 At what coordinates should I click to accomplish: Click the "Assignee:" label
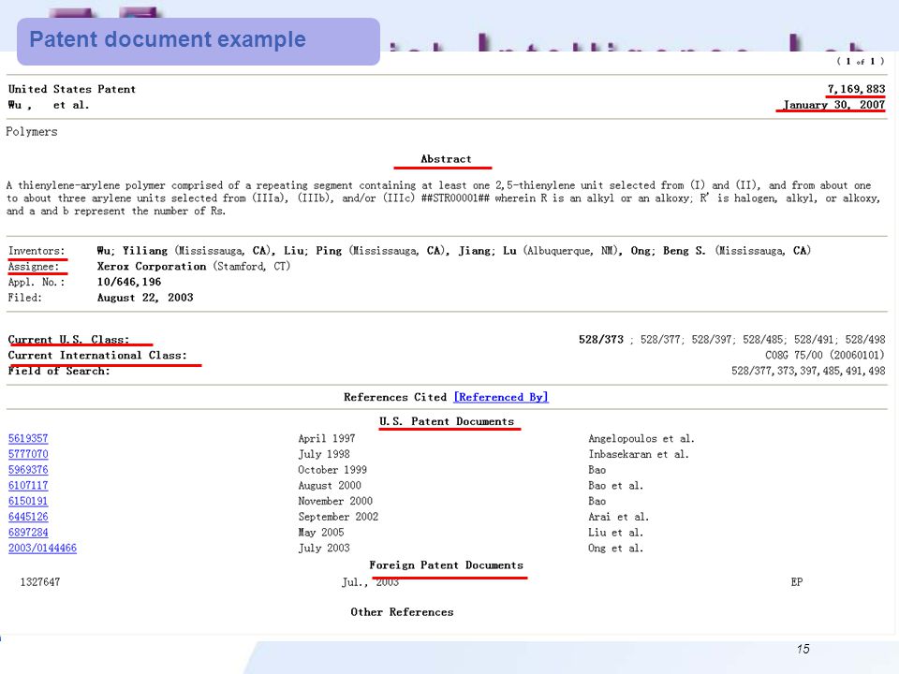pos(34,267)
